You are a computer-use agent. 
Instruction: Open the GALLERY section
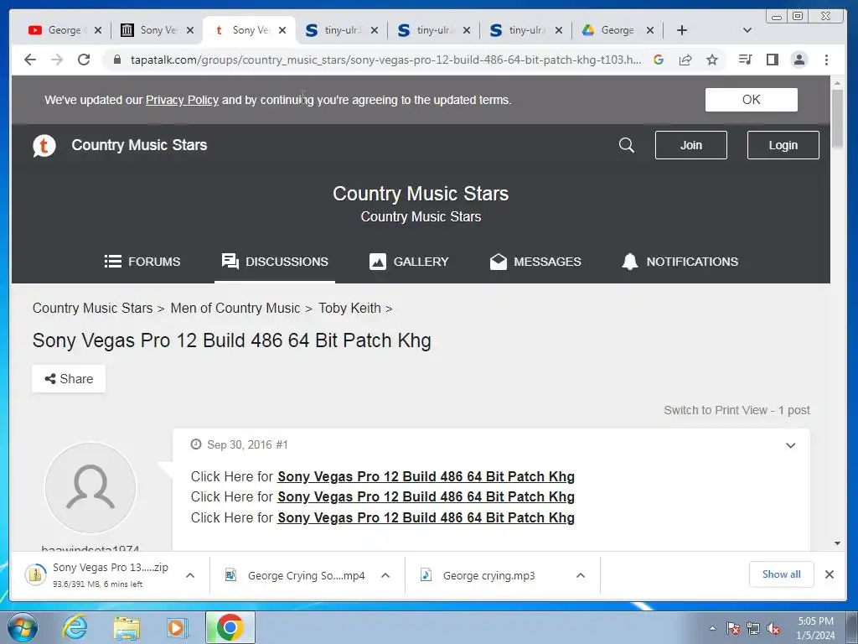click(409, 262)
